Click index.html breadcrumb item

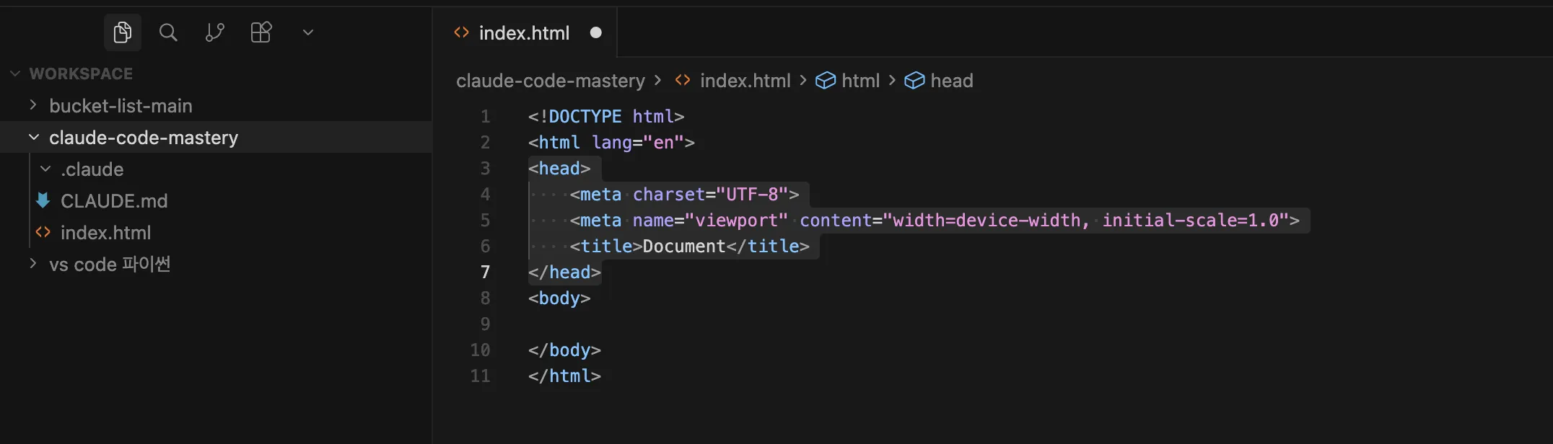click(745, 81)
